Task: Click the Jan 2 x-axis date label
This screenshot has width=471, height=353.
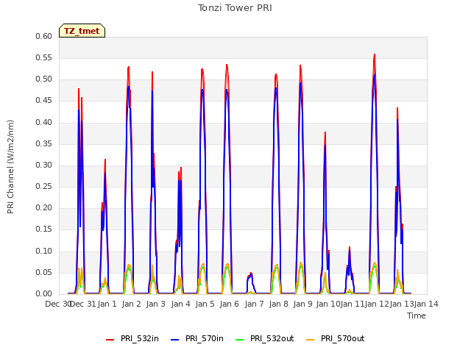Action: 132,304
